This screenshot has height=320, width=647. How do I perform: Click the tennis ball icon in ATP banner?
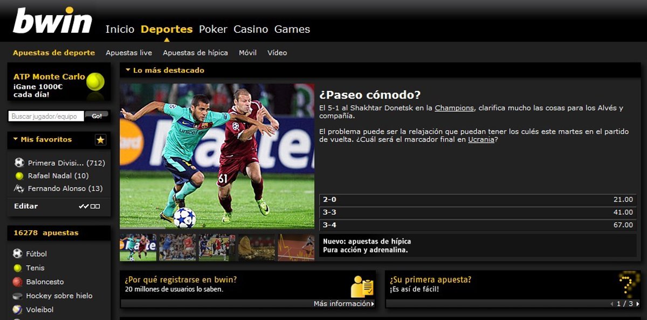tap(95, 82)
